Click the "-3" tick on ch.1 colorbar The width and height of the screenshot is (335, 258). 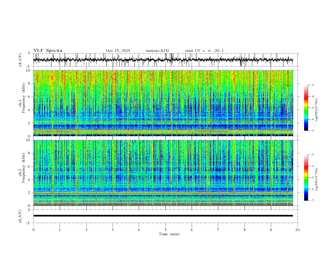[x=312, y=85]
